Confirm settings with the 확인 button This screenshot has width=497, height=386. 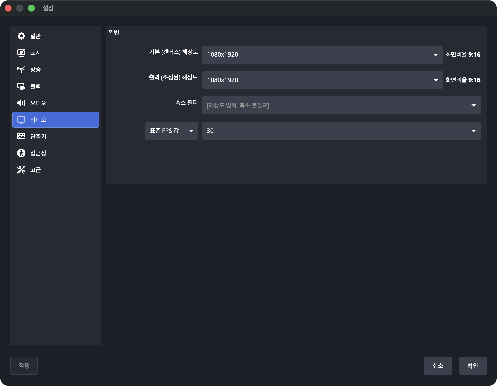click(x=473, y=365)
